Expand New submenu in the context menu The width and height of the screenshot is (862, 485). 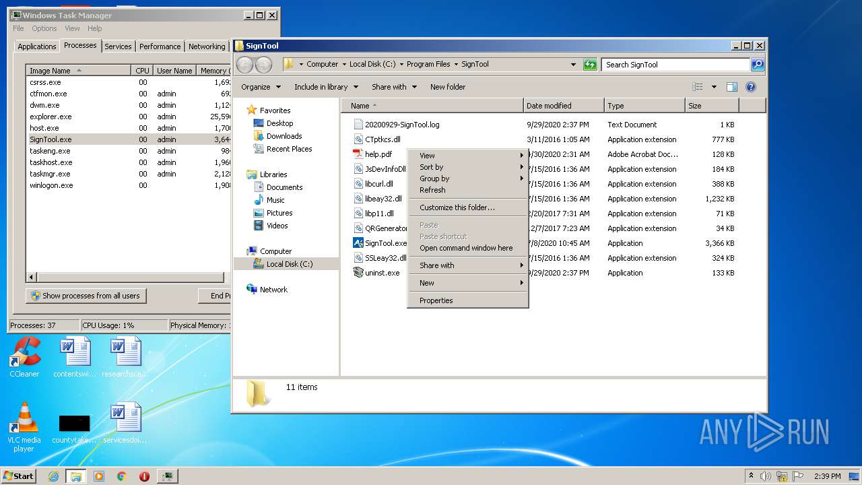pyautogui.click(x=467, y=283)
